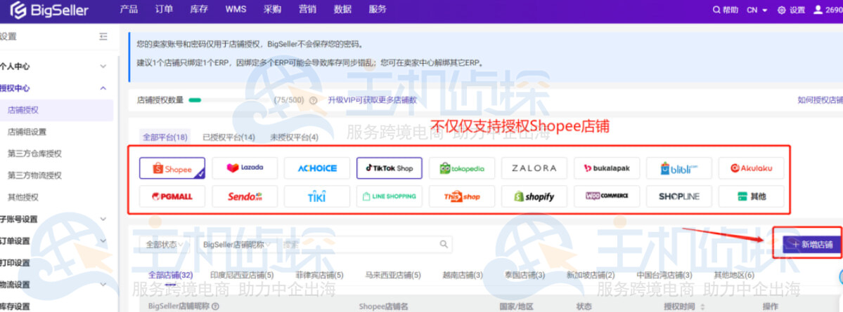Switch to 已授权平台(14) tab
This screenshot has height=312, width=843.
[229, 137]
